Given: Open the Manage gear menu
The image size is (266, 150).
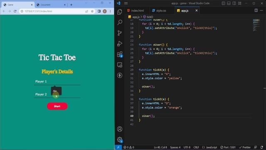Looking at the screenshot, I should point(120,140).
